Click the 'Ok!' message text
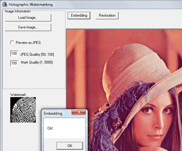The image size is (182, 151). pos(50,128)
